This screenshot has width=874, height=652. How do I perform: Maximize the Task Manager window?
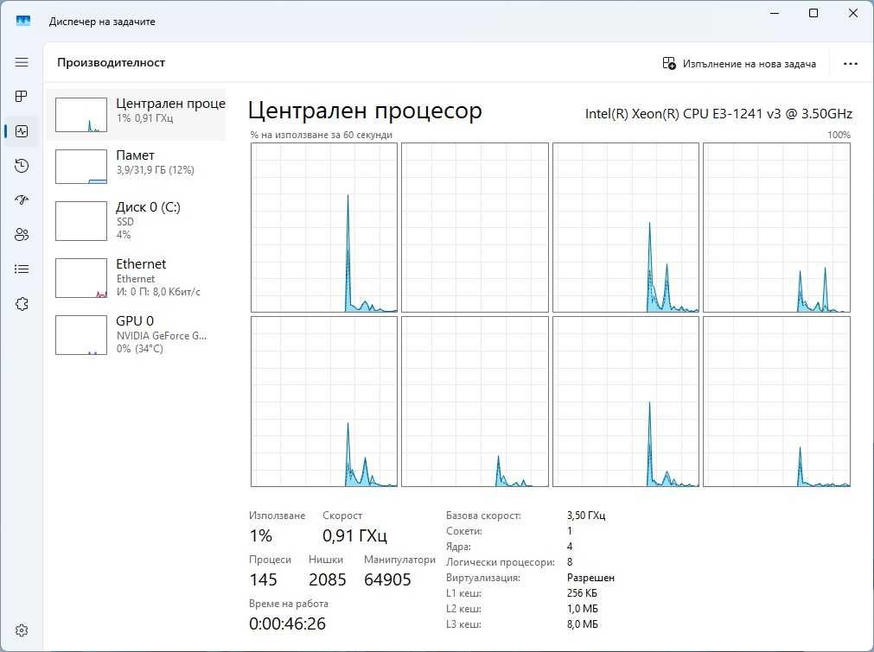coord(813,13)
